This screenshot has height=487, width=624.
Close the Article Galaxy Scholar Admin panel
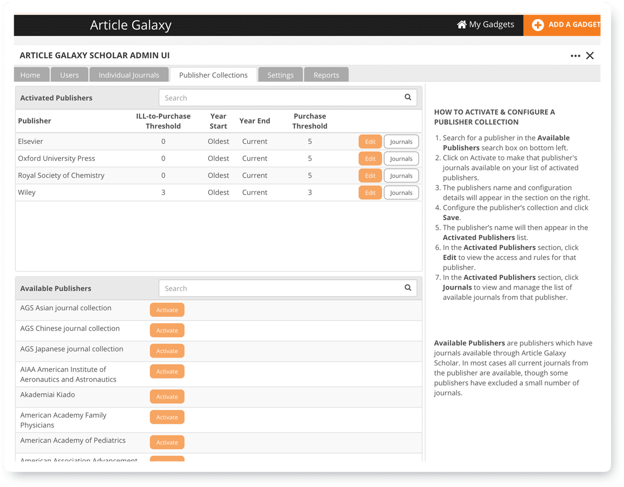[590, 56]
